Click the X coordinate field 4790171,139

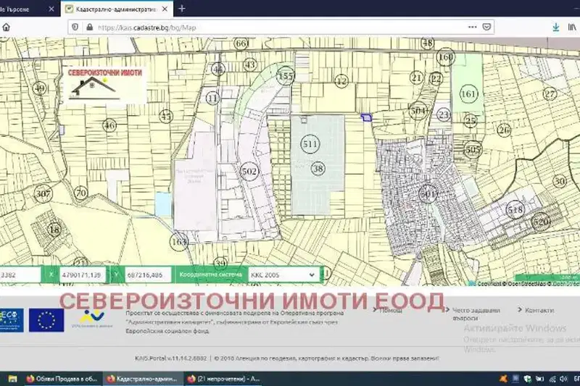pos(83,274)
